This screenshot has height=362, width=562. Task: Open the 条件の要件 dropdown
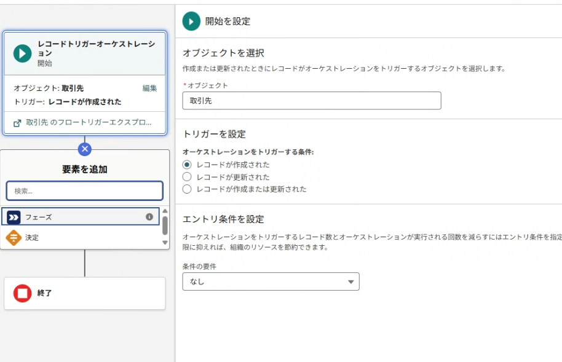tap(271, 281)
